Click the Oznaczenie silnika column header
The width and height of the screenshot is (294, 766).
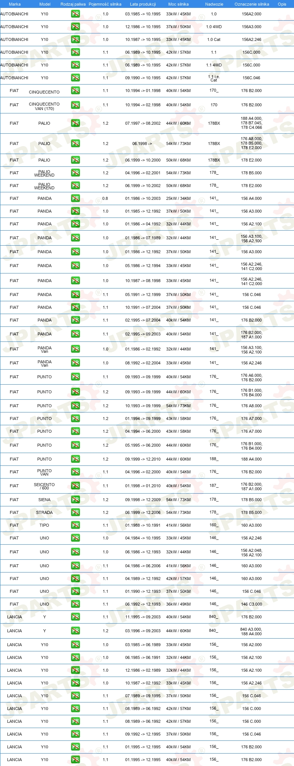pyautogui.click(x=252, y=4)
